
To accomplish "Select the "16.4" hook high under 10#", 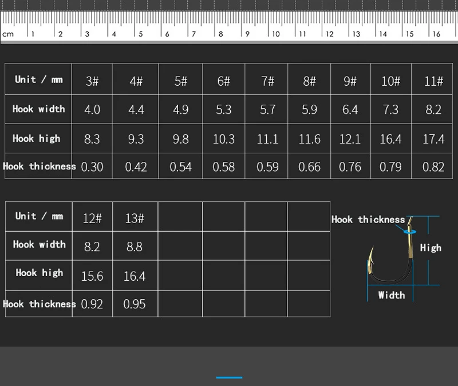I will pos(390,139).
